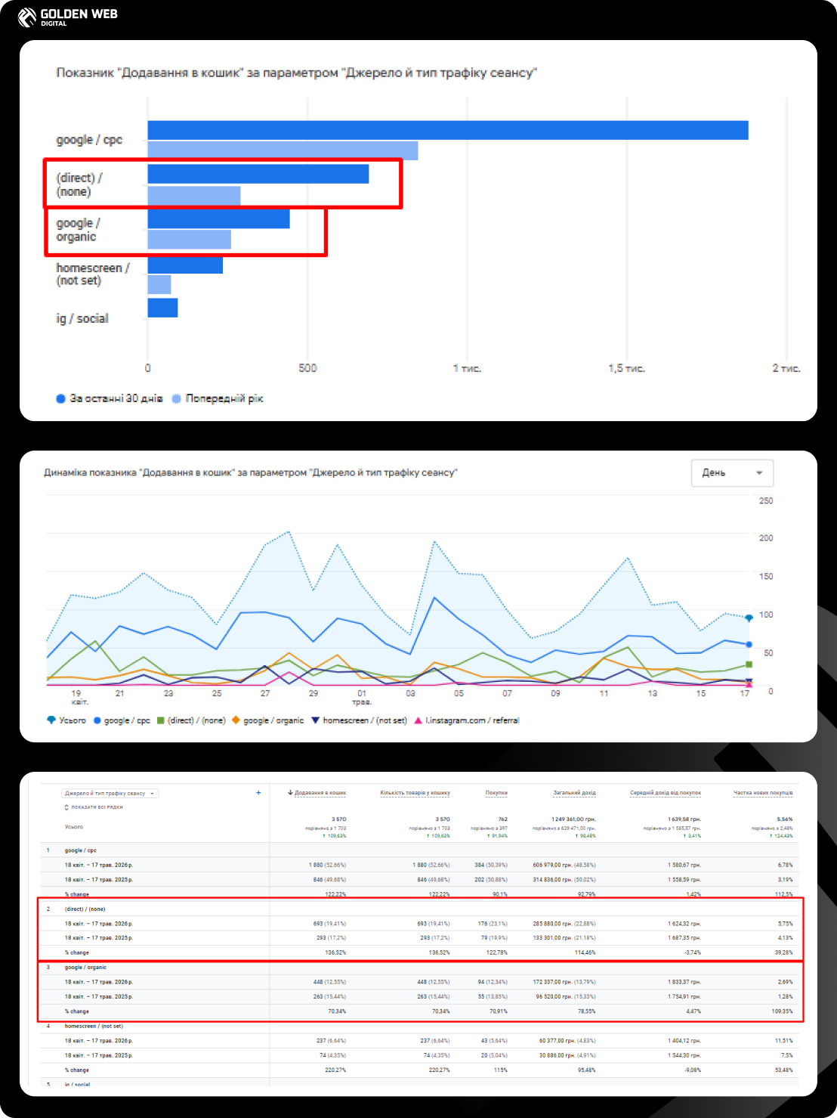The image size is (837, 1118).
Task: Open the 'День' granularity dropdown
Action: point(732,472)
